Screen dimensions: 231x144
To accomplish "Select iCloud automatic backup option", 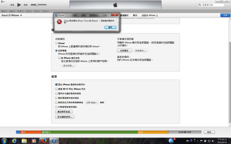I will [56, 43].
